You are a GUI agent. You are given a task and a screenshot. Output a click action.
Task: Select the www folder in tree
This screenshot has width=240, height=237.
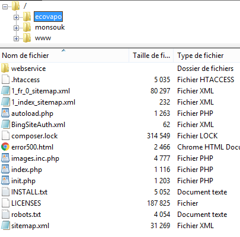pos(43,38)
